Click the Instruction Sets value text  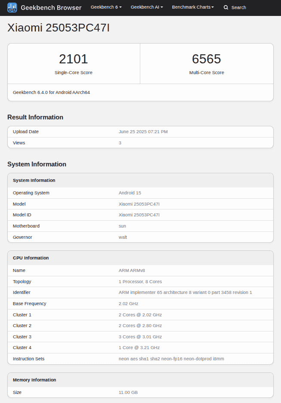(171, 359)
